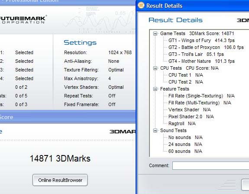Select the Ragtroll N/A row
This screenshot has height=194, width=249.
pyautogui.click(x=182, y=124)
